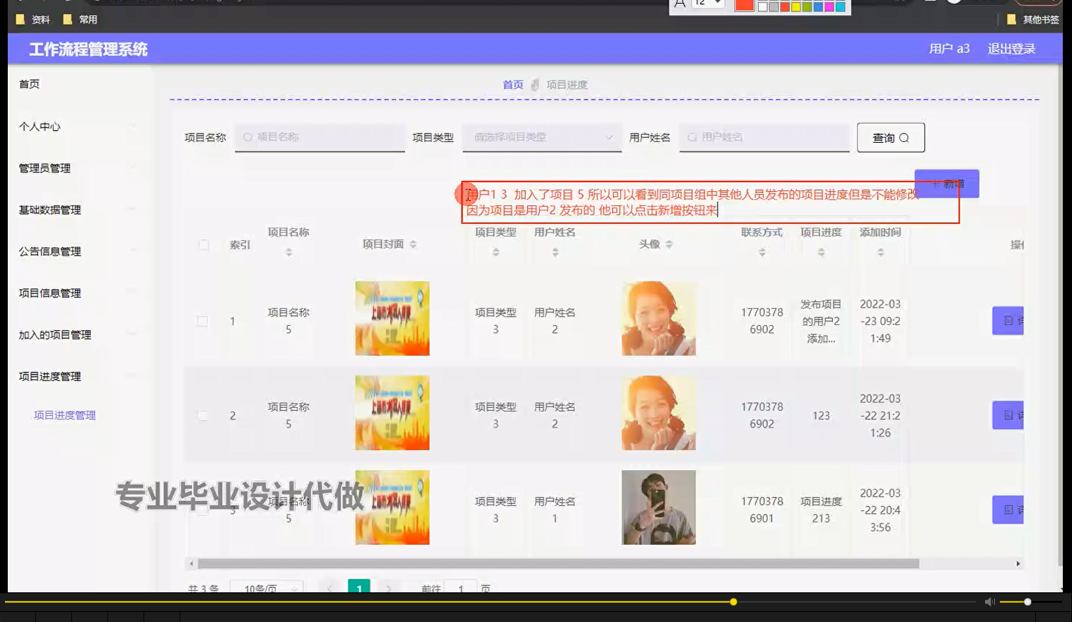Open the 10条/页 page size dropdown
The height and width of the screenshot is (622, 1072).
click(267, 589)
